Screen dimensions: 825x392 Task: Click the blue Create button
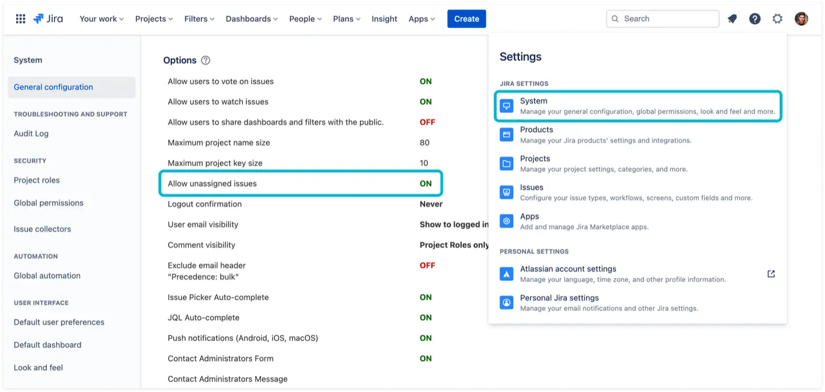pyautogui.click(x=466, y=19)
